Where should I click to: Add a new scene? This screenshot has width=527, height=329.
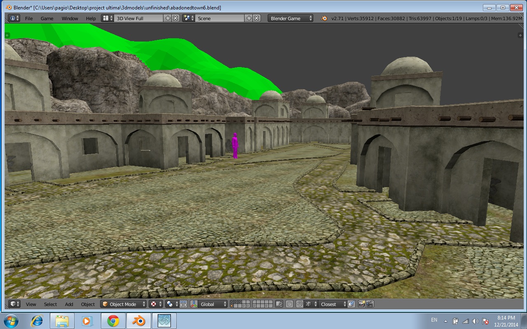(x=249, y=18)
